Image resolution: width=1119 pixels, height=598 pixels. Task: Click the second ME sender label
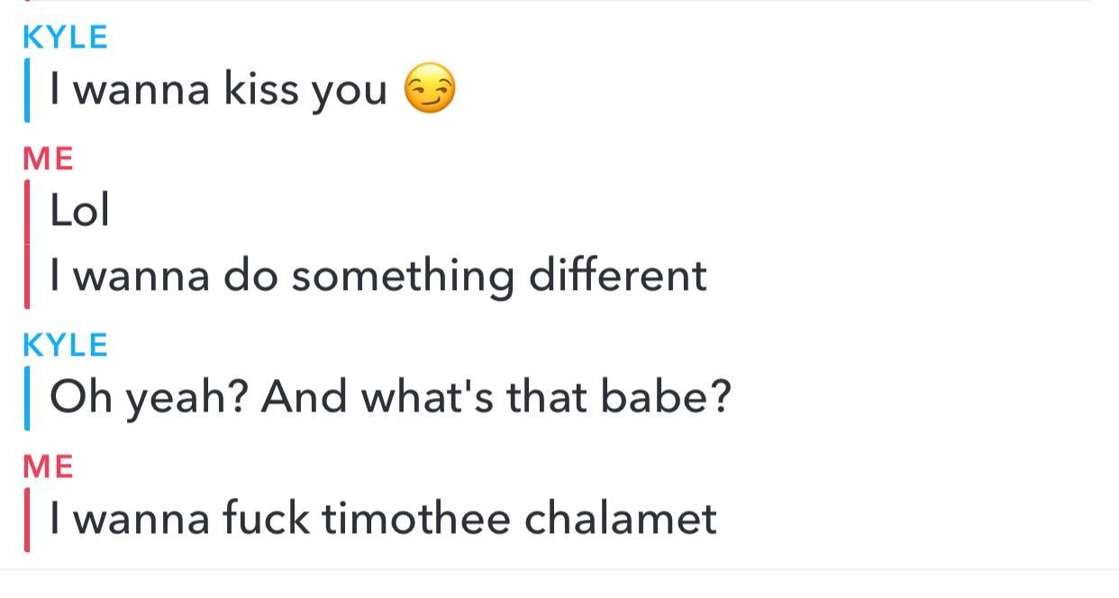point(48,467)
